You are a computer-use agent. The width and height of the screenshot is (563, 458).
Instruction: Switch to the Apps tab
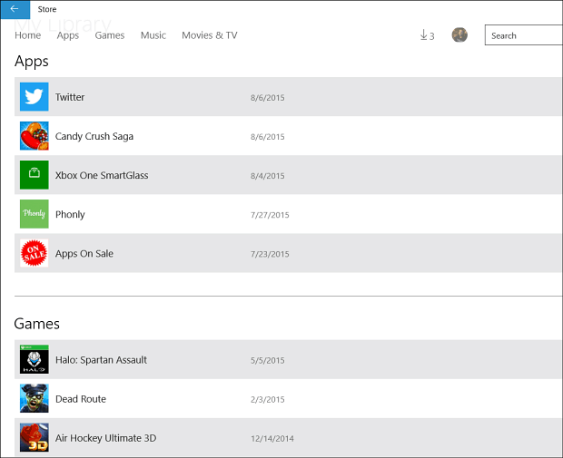pyautogui.click(x=68, y=35)
